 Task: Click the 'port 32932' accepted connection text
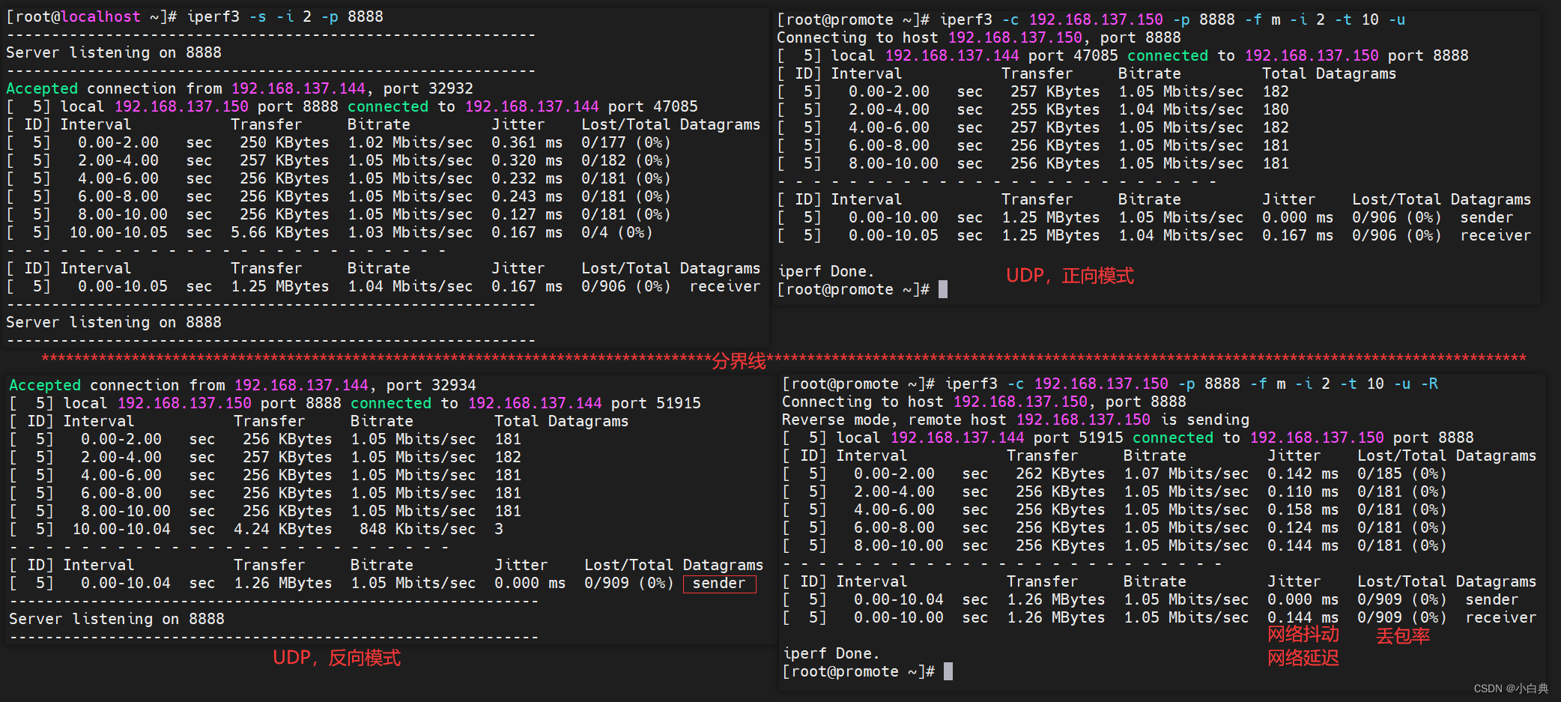click(428, 88)
